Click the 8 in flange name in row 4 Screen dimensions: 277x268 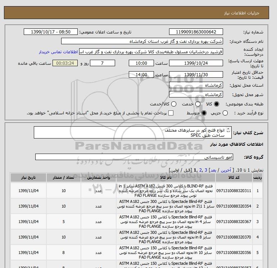click(166, 237)
